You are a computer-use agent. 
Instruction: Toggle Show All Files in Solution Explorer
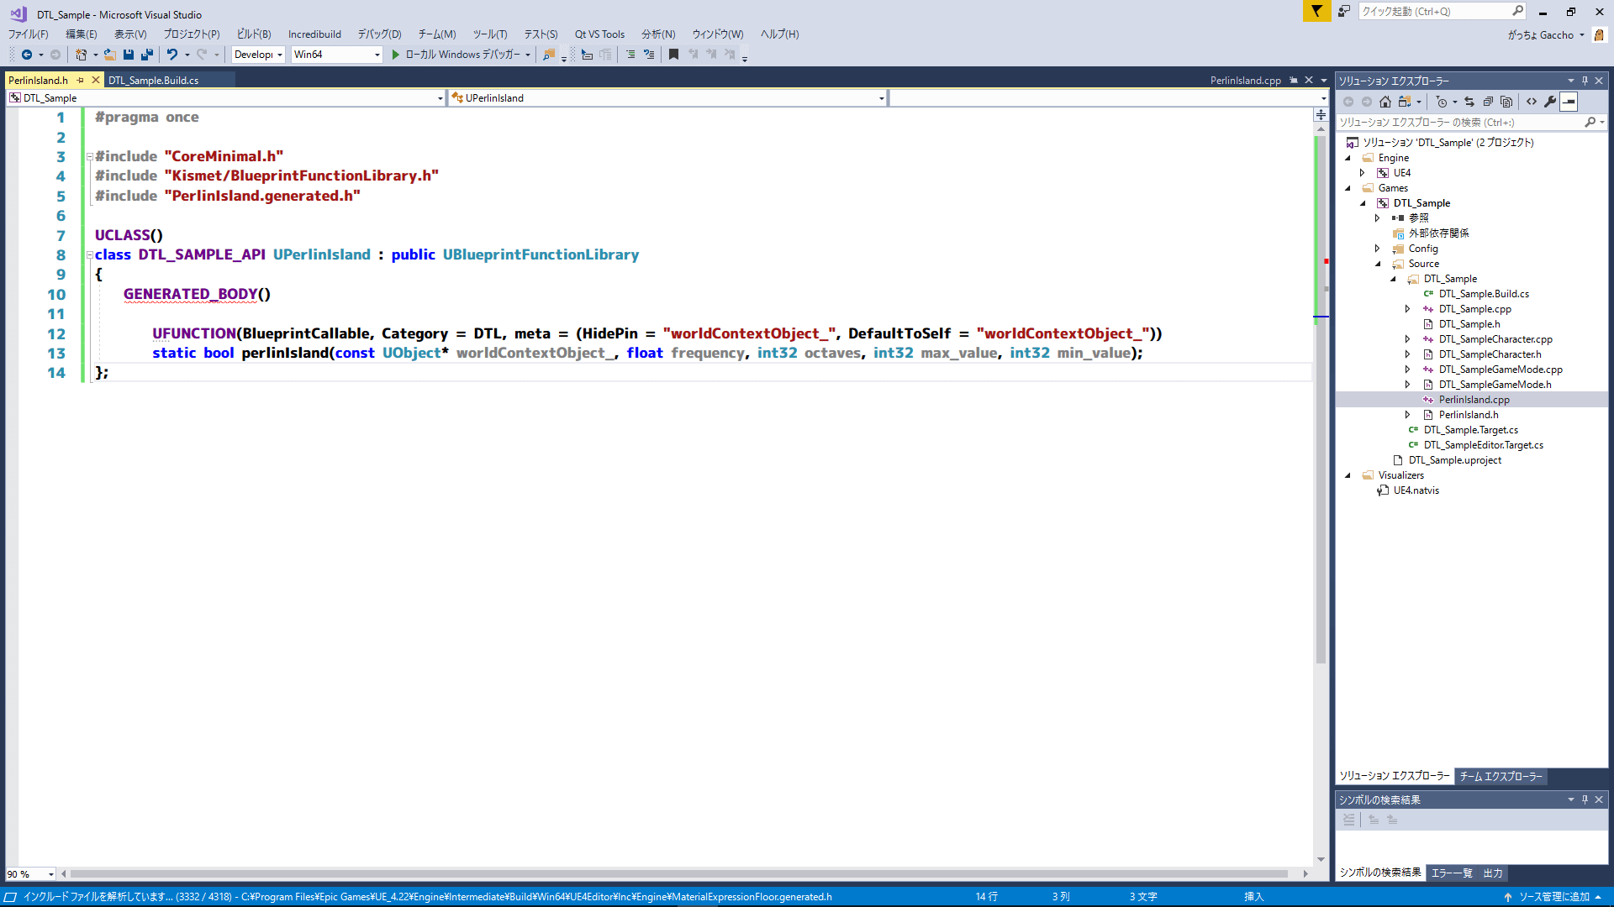[1506, 102]
